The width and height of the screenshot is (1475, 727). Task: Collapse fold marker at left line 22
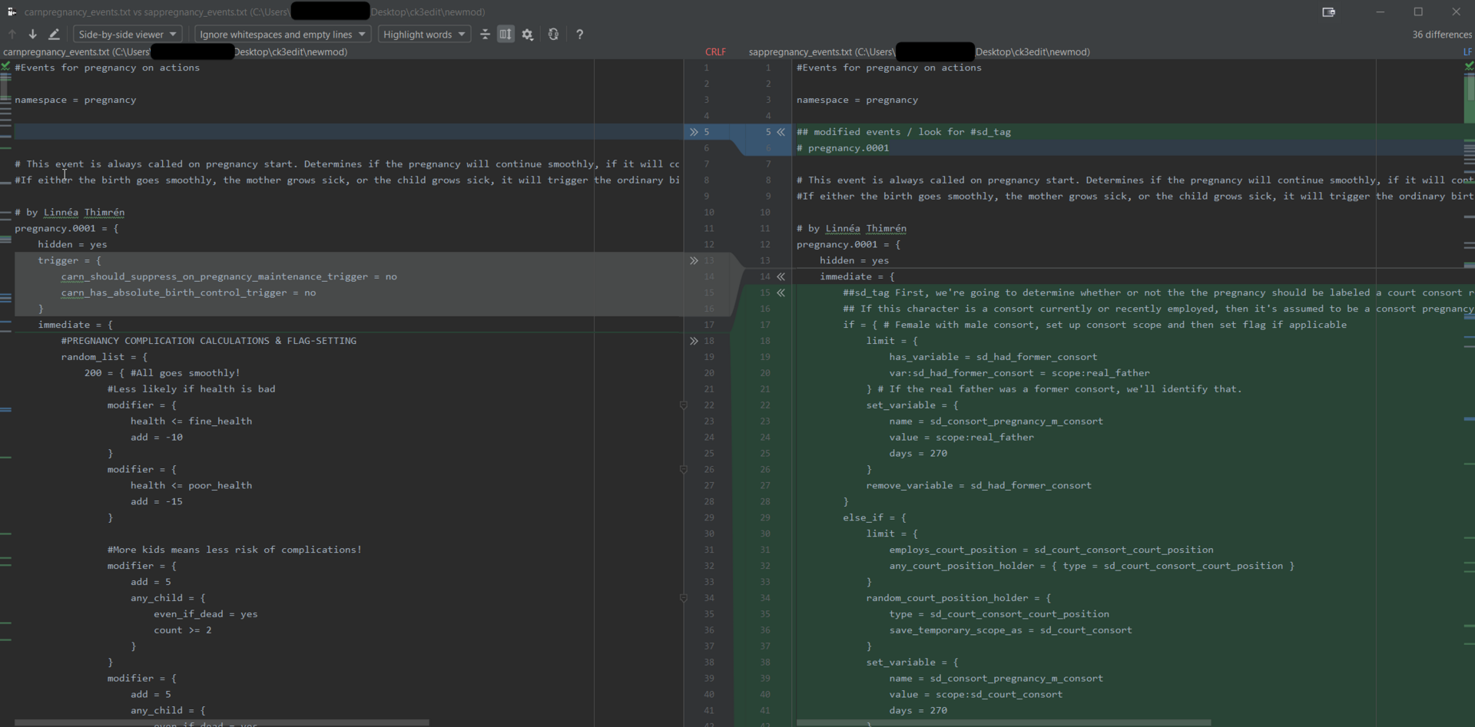click(x=684, y=405)
